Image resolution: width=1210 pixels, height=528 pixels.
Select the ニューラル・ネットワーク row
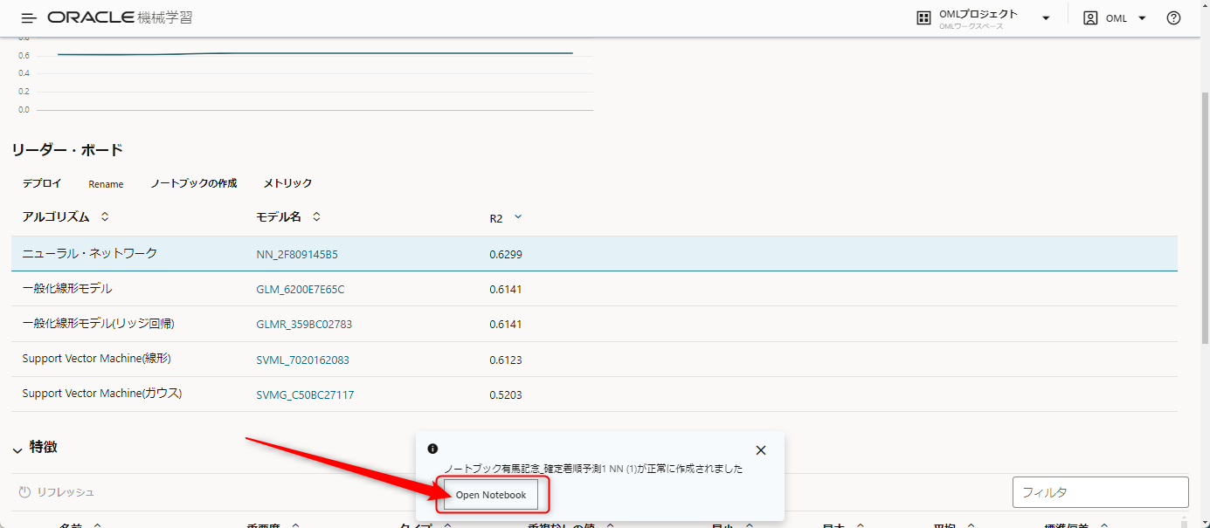pos(594,254)
